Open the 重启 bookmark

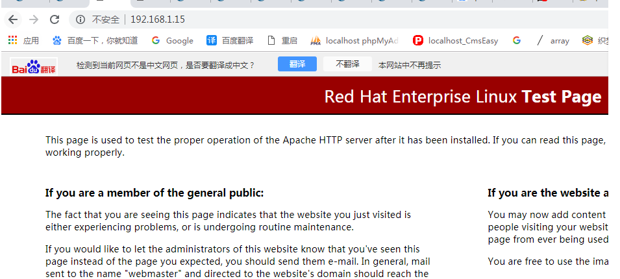click(282, 40)
